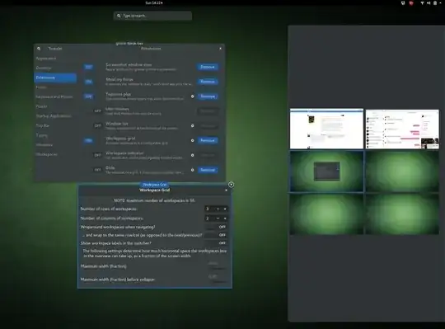Image resolution: width=445 pixels, height=329 pixels.
Task: Increase number of columns of workspaces
Action: [225, 219]
